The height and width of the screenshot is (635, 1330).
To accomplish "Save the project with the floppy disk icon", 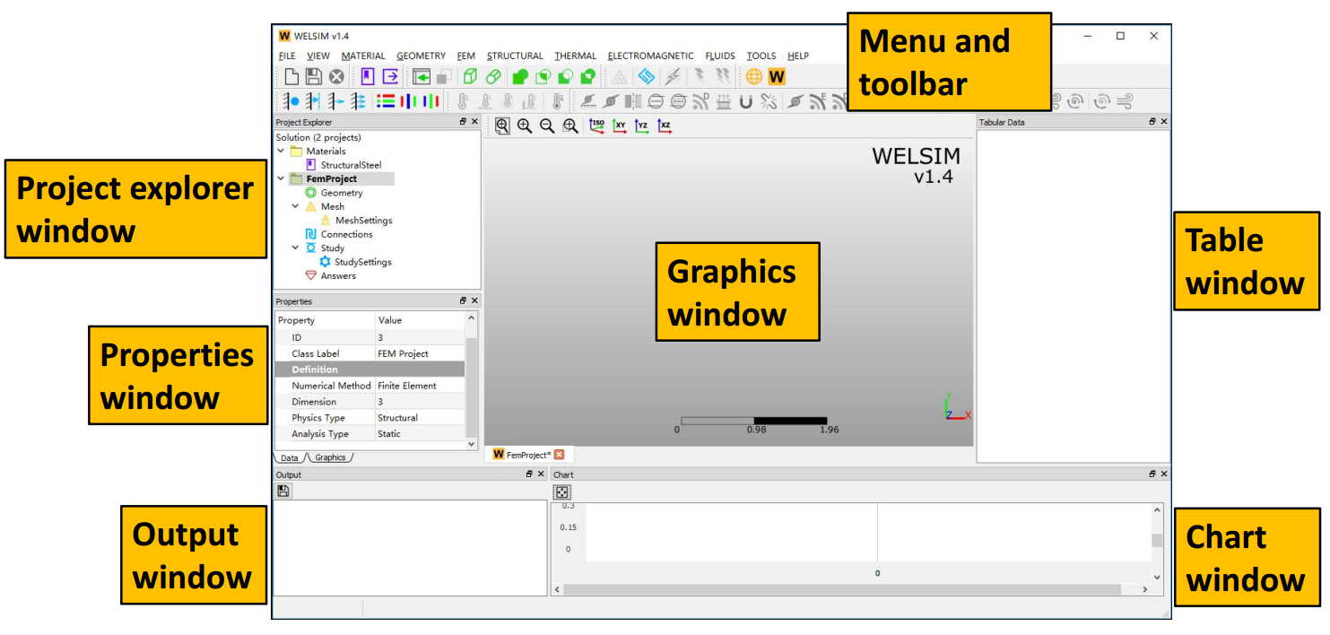I will [x=314, y=77].
